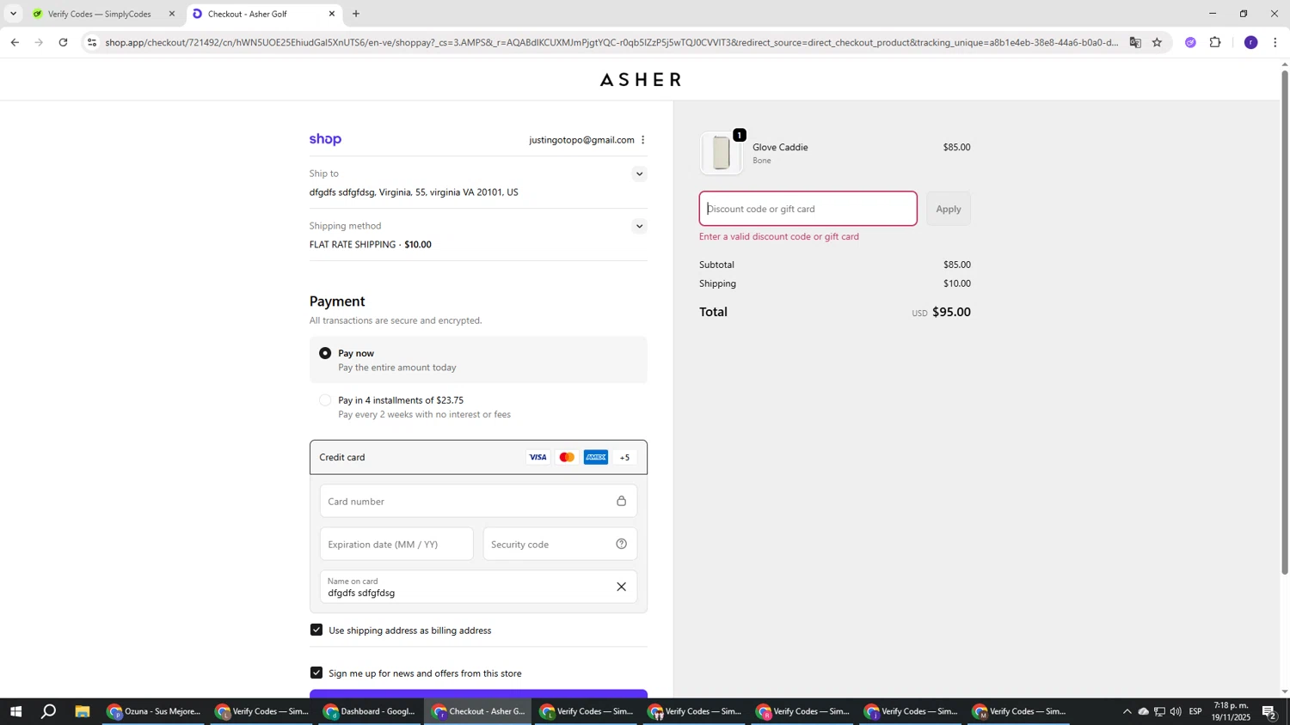This screenshot has width=1290, height=725.
Task: Open the Chrome profile avatar
Action: tap(1251, 42)
